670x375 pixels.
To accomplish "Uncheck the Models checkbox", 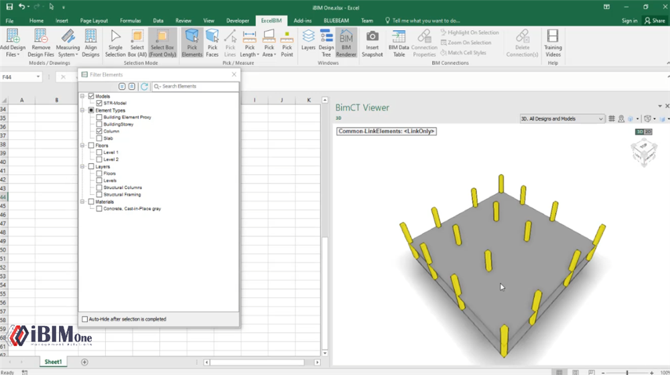I will (x=91, y=96).
